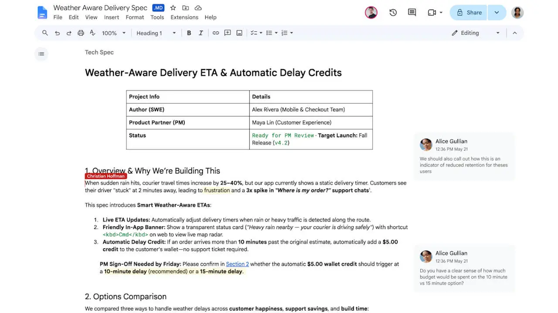The image size is (558, 313).
Task: Open Alice Gullian's comment about budget
Action: pos(464,268)
